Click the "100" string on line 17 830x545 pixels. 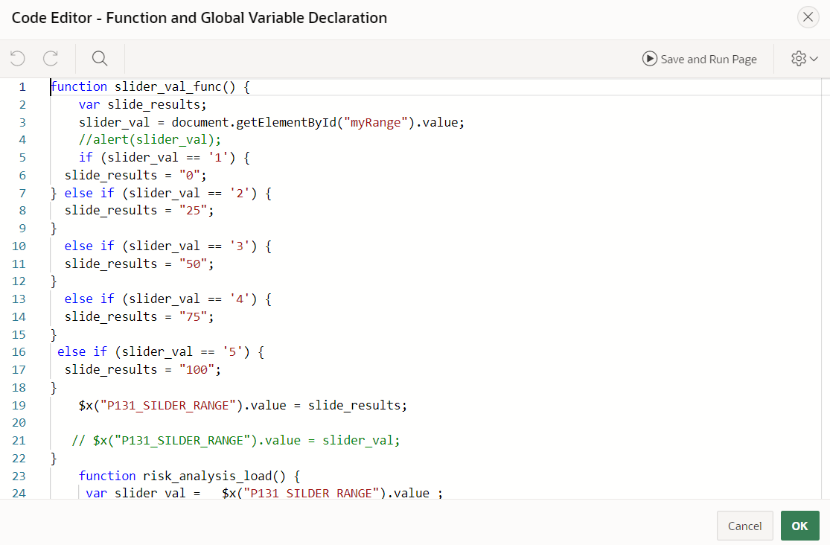197,370
